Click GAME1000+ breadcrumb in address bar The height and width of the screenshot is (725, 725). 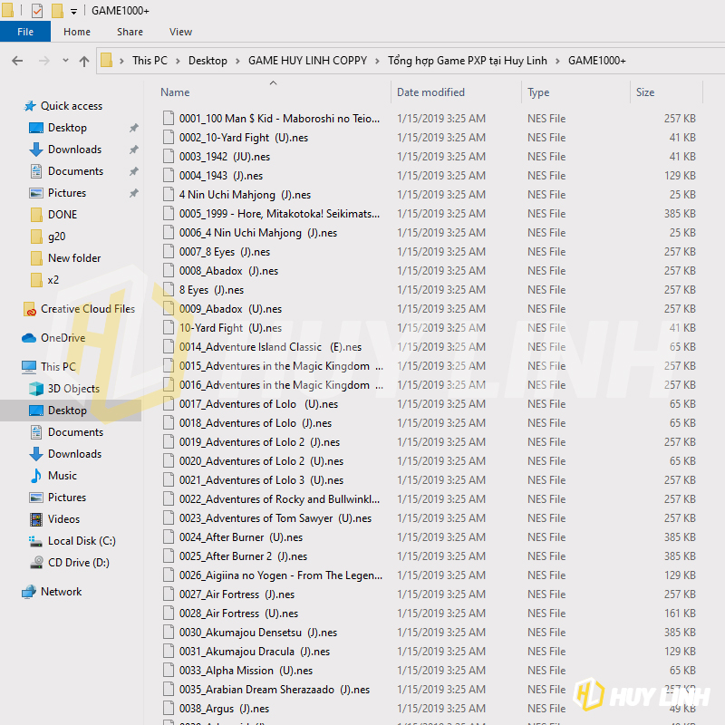click(x=596, y=61)
